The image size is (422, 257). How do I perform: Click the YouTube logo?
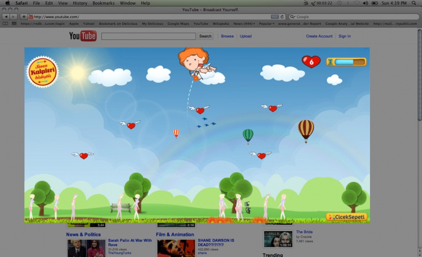coord(83,36)
